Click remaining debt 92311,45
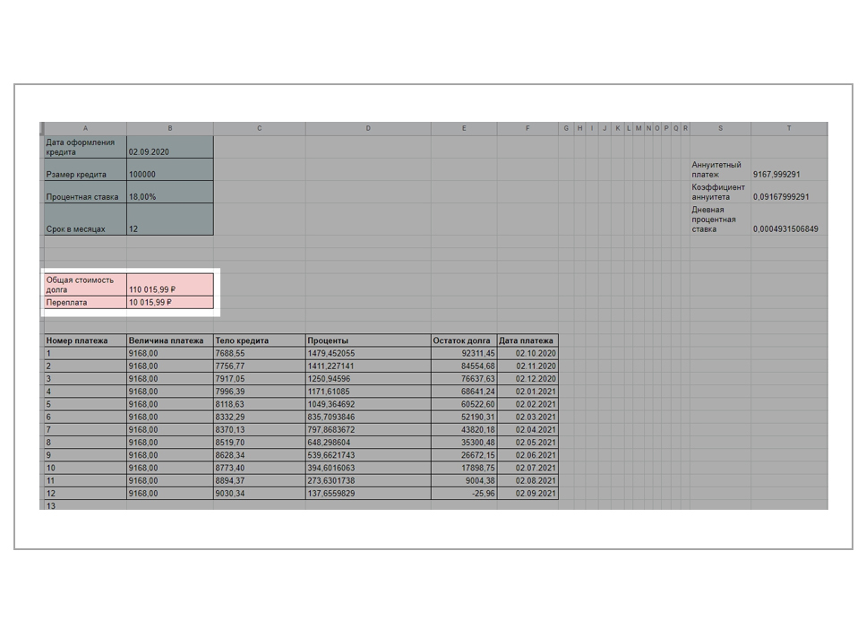The image size is (866, 637). click(464, 353)
